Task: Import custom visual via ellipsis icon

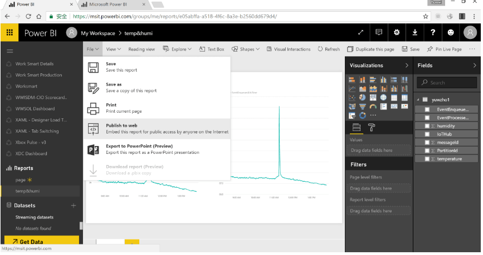Action: [373, 116]
